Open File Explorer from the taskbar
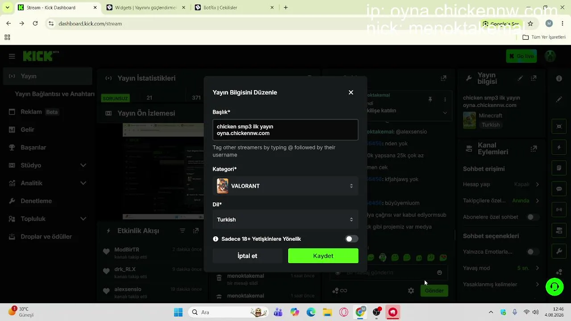The height and width of the screenshot is (321, 571). pos(327,312)
